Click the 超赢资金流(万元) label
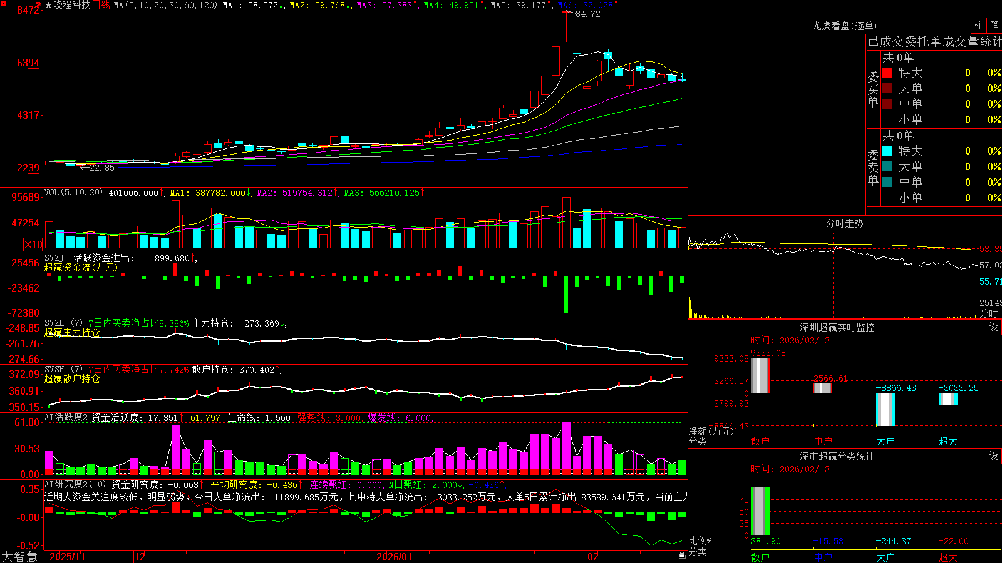The width and height of the screenshot is (1002, 563). 81,267
